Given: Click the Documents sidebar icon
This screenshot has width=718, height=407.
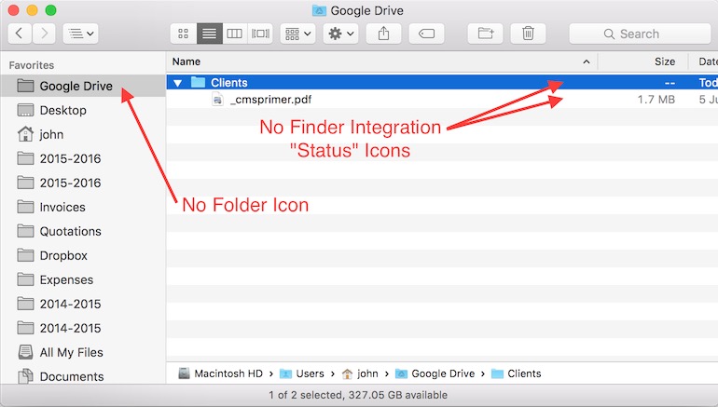Looking at the screenshot, I should click(x=25, y=376).
